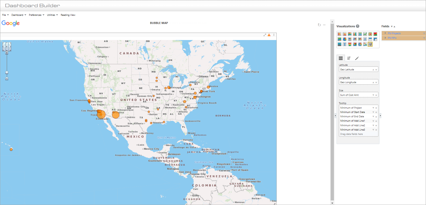The width and height of the screenshot is (426, 205).
Task: Open dropdown for Minimum of Project
Action: pos(373,108)
